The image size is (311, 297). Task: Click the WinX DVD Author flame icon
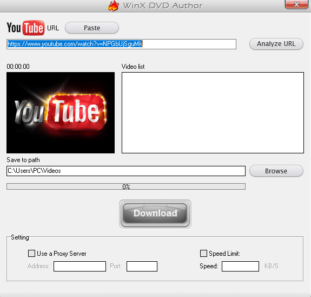[x=114, y=5]
